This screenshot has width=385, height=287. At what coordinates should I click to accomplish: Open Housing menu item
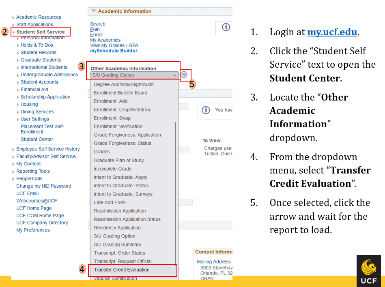pos(29,104)
